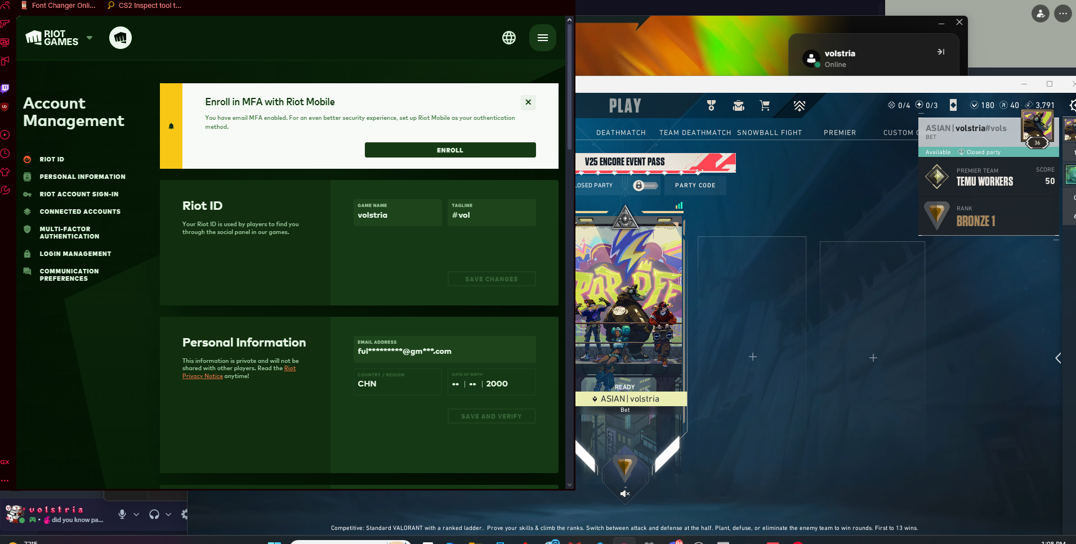Collapse the volstria Online panel arrow
Viewport: 1076px width, 544px height.
point(941,52)
